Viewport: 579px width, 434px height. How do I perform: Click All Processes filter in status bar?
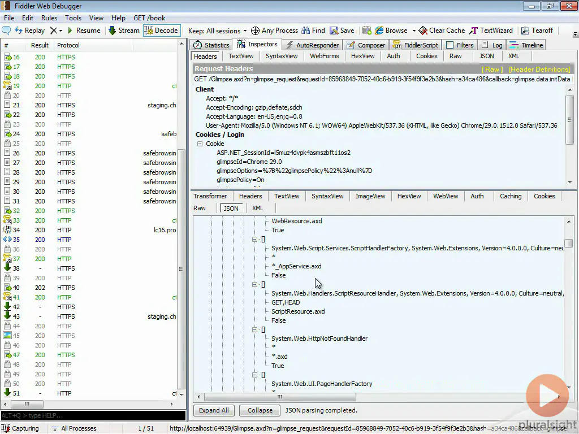coord(74,428)
